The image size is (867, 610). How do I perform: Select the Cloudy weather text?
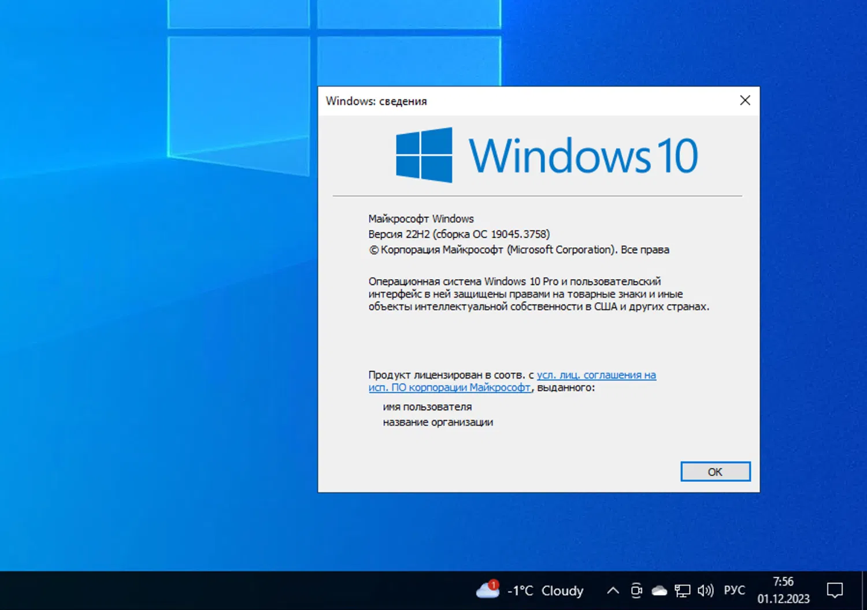pyautogui.click(x=562, y=590)
